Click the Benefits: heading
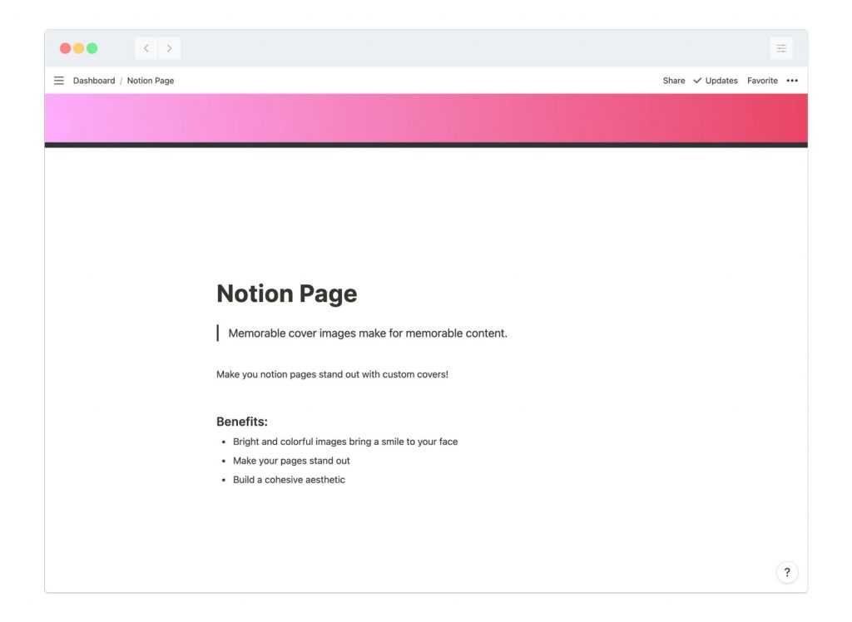 tap(242, 422)
